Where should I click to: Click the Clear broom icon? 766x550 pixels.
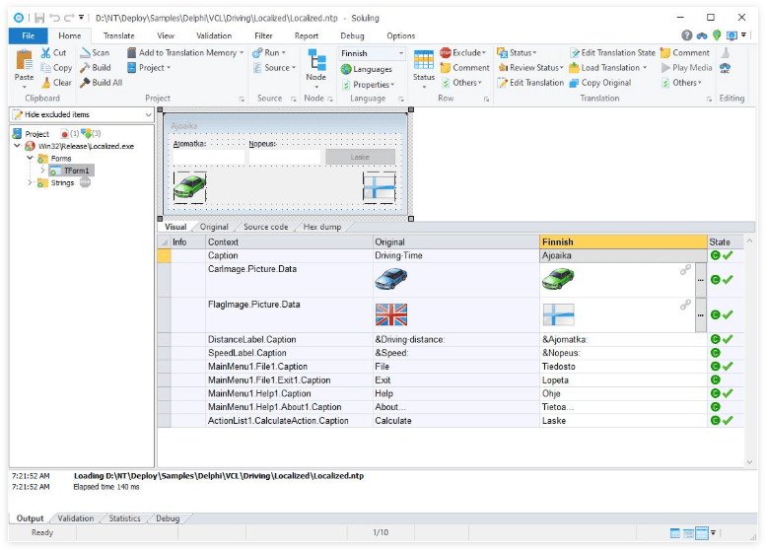tap(46, 83)
